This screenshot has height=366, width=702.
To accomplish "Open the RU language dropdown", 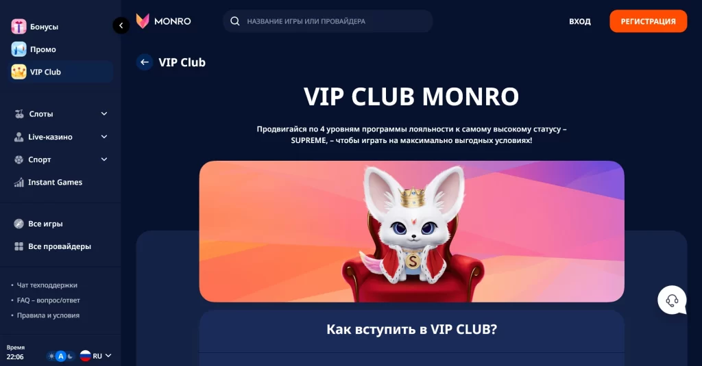I will (96, 356).
